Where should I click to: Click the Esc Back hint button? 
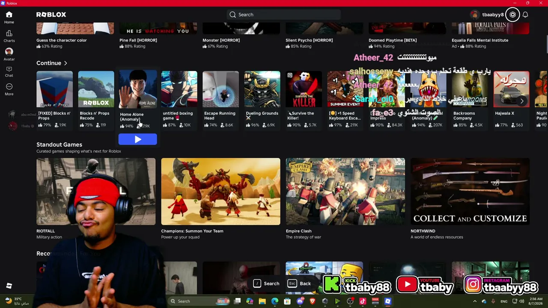point(300,284)
